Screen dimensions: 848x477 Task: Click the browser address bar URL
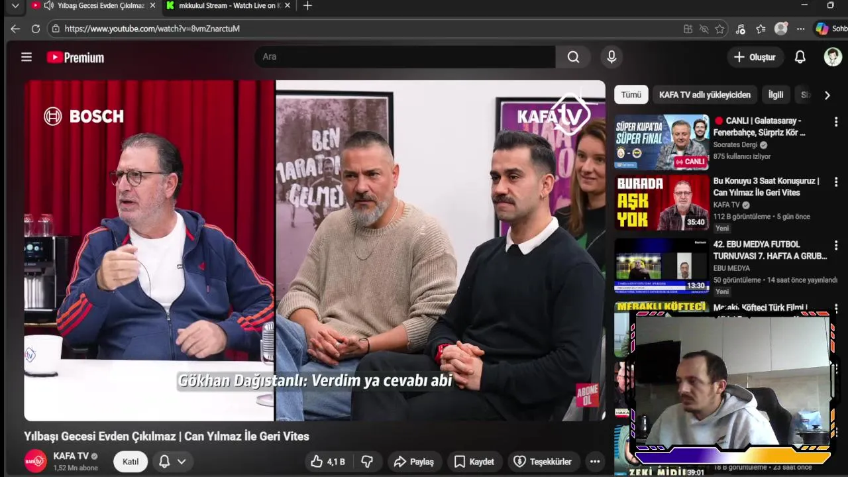point(152,28)
